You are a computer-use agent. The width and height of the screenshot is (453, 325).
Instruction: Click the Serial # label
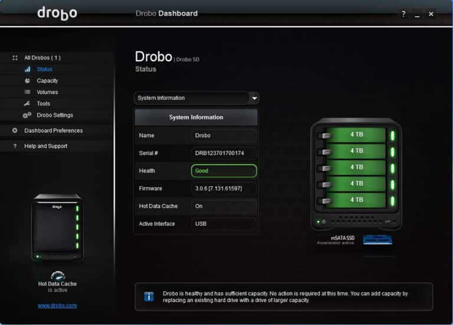[x=148, y=153]
